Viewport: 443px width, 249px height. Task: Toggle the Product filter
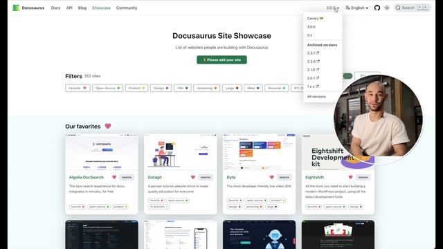pos(137,88)
